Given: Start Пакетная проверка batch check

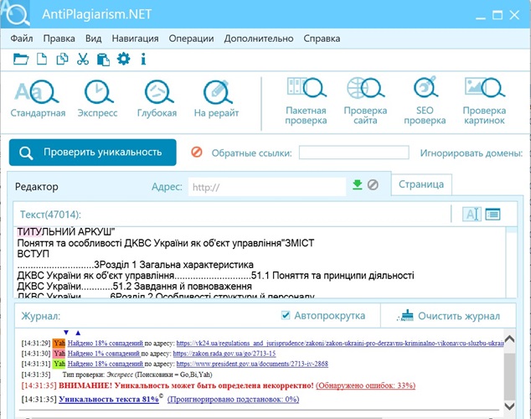Looking at the screenshot, I should (x=306, y=101).
